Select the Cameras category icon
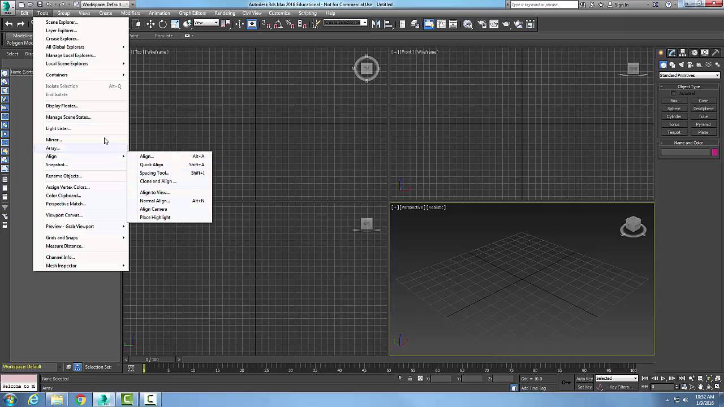Viewport: 724px width, 407px height. [691, 64]
